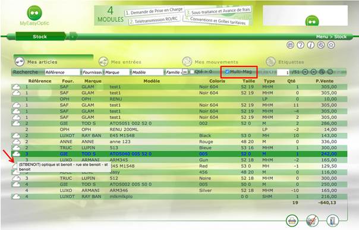This screenshot has height=230, width=359.
Task: Click the next page arrow icon
Action: [305, 72]
